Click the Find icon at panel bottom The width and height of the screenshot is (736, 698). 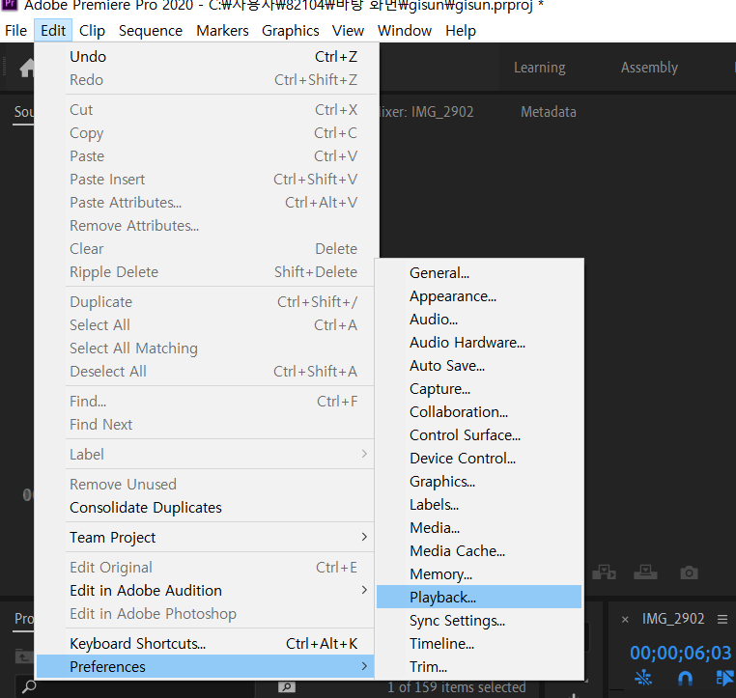[286, 686]
